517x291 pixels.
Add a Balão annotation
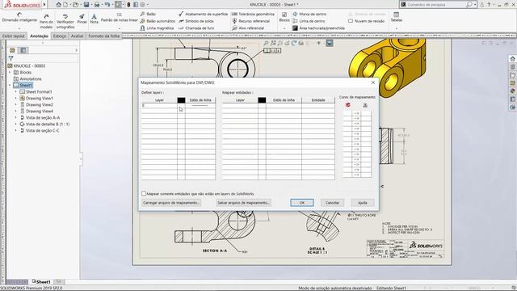pyautogui.click(x=148, y=15)
